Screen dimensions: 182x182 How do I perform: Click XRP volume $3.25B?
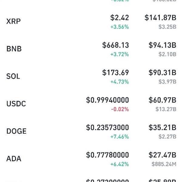click(x=167, y=27)
